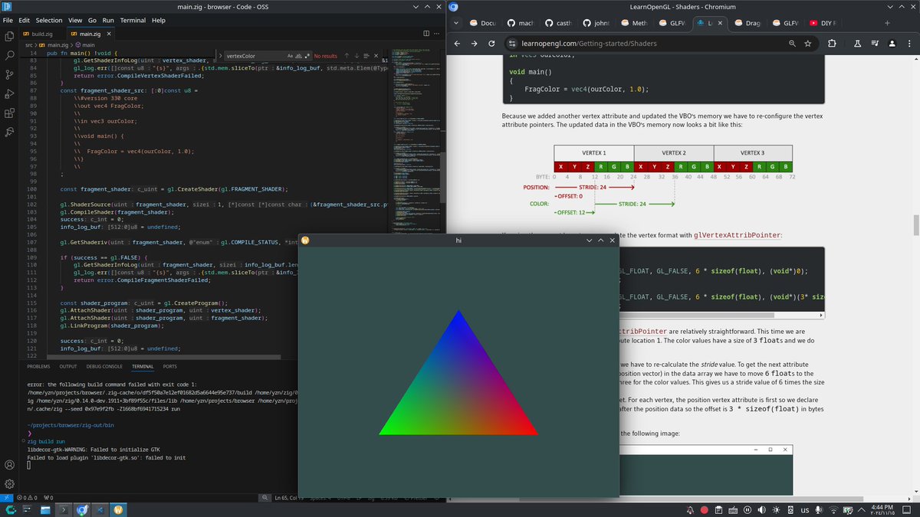Toggle whole word matching in search
This screenshot has height=517, width=920.
[300, 56]
